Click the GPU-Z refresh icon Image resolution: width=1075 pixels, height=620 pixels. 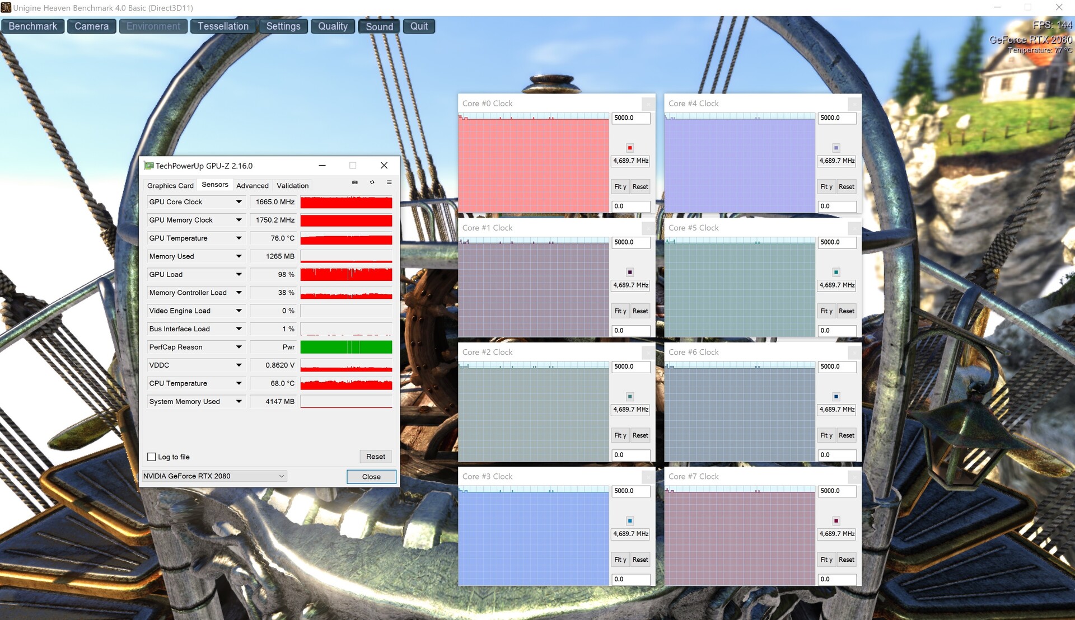click(x=372, y=182)
